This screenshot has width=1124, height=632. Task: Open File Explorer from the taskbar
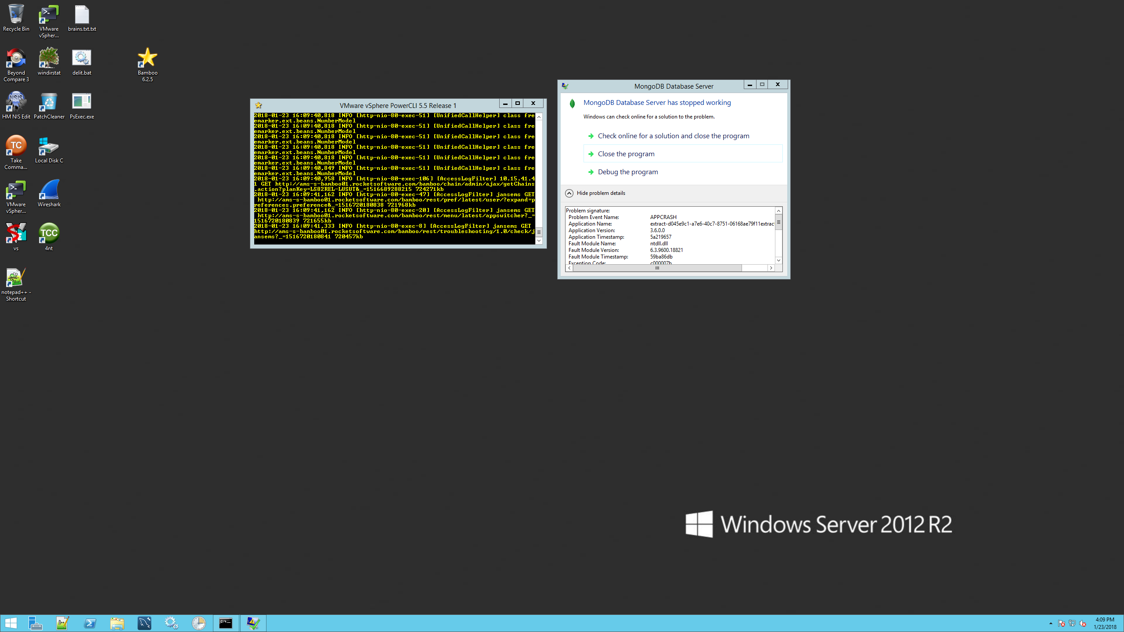pyautogui.click(x=117, y=623)
